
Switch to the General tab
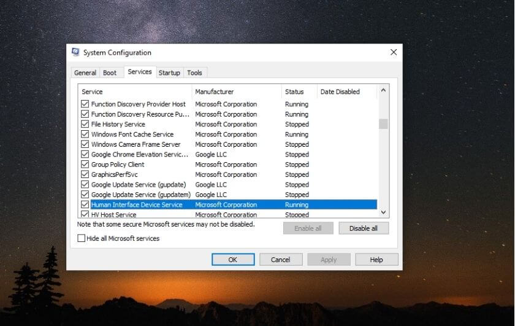[x=85, y=72]
